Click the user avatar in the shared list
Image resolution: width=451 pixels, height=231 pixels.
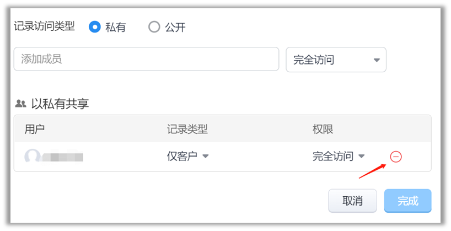tap(33, 156)
